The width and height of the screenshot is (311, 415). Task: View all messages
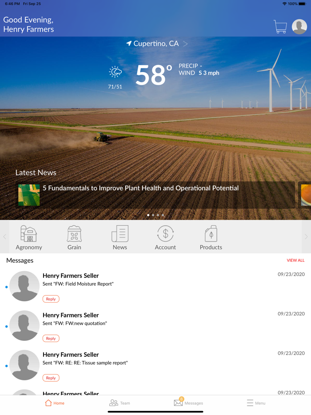pos(295,260)
